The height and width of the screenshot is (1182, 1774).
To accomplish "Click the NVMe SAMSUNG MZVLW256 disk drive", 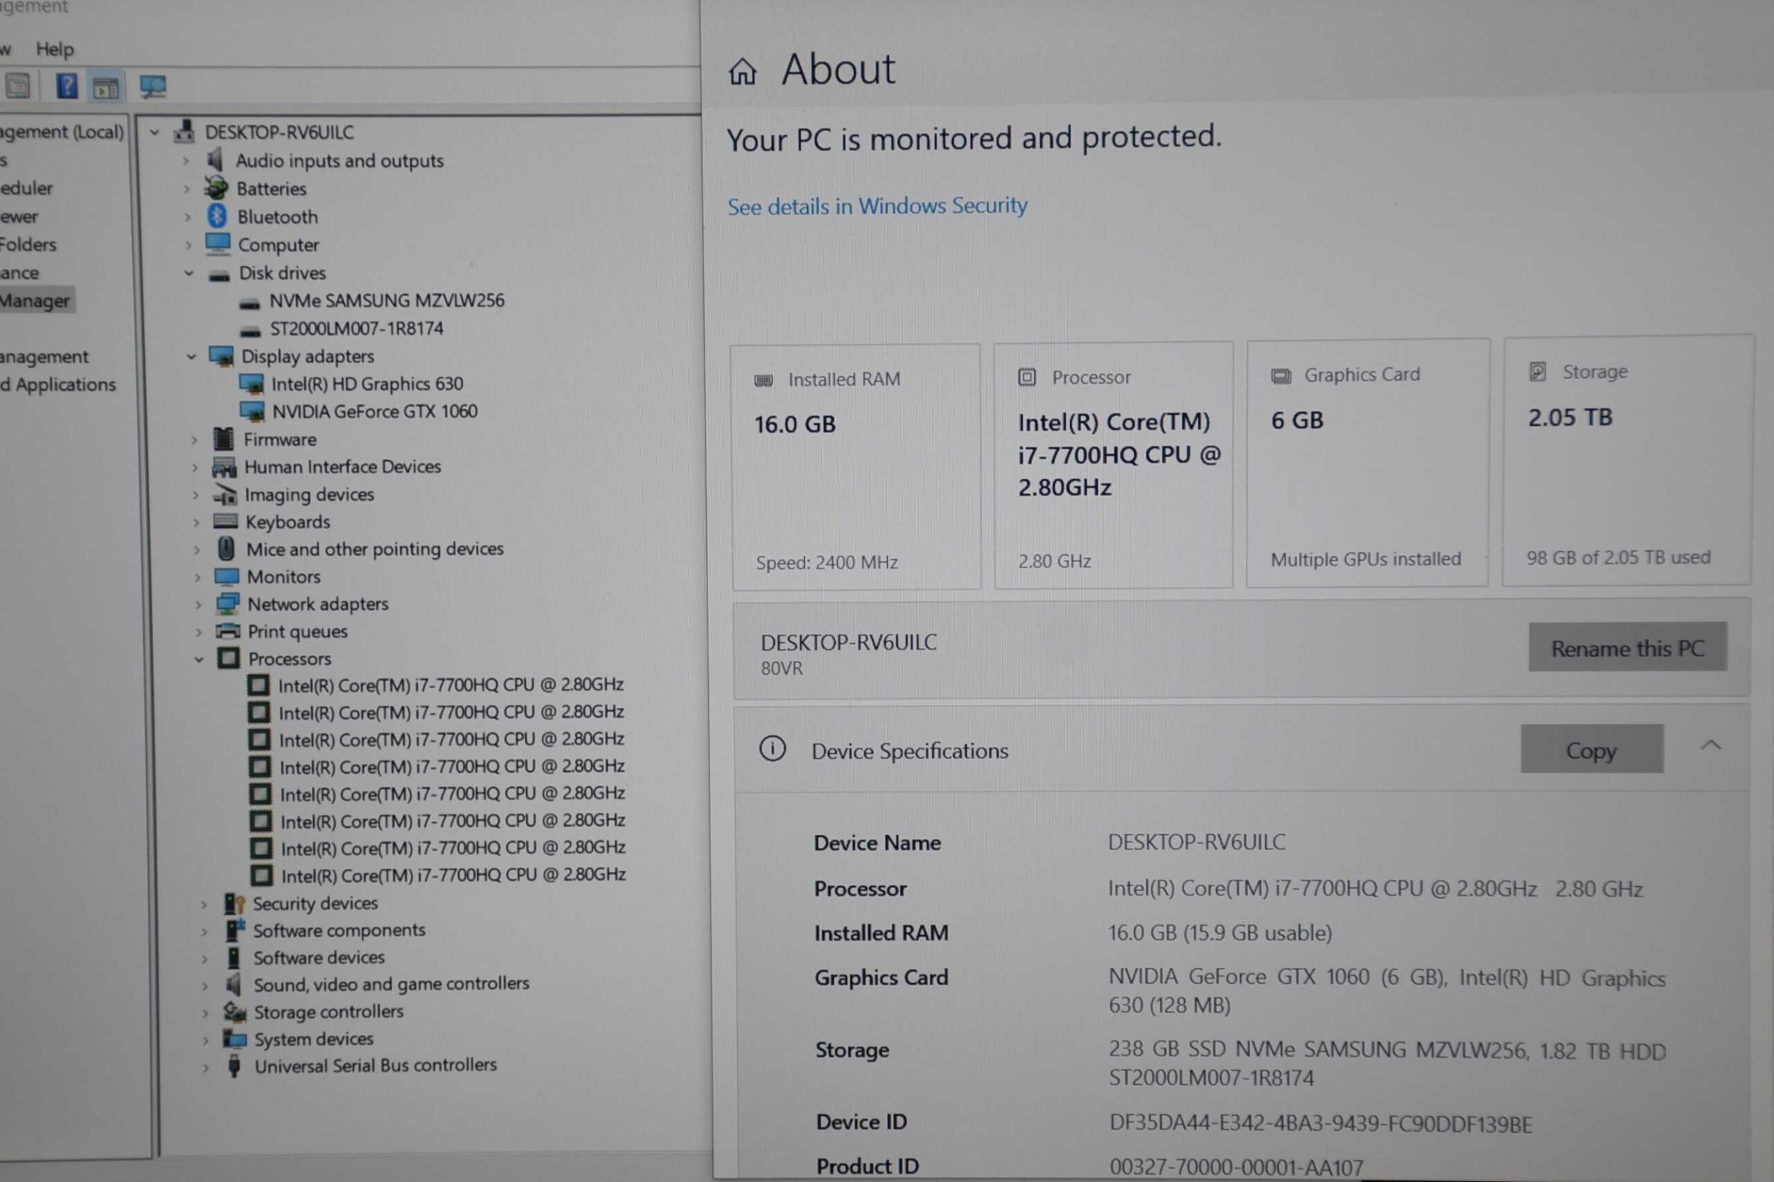I will click(387, 301).
